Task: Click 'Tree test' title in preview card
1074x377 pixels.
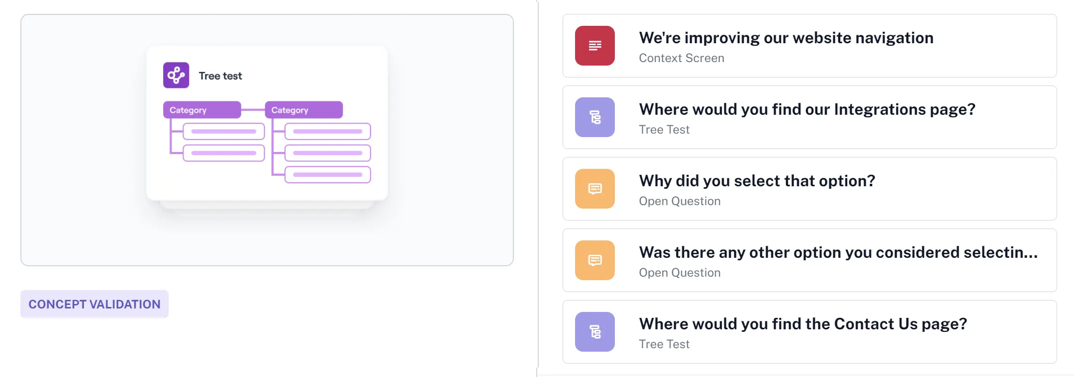Action: (x=220, y=76)
